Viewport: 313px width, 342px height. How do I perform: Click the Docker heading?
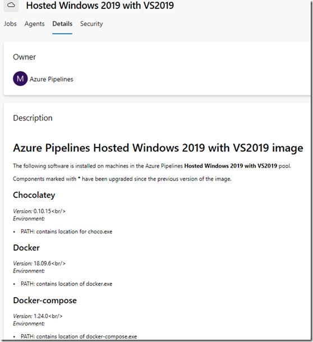tap(26, 248)
